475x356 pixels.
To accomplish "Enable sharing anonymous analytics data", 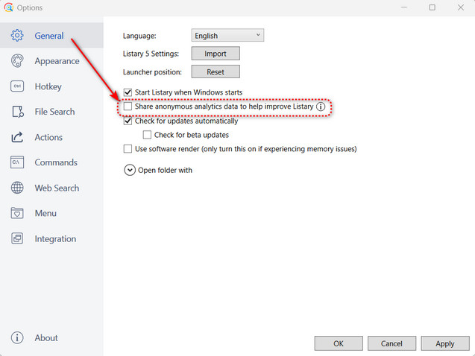I will (128, 107).
